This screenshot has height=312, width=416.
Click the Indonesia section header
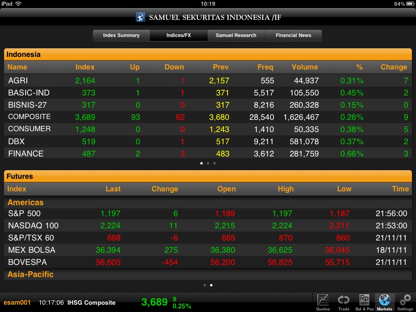coord(208,54)
